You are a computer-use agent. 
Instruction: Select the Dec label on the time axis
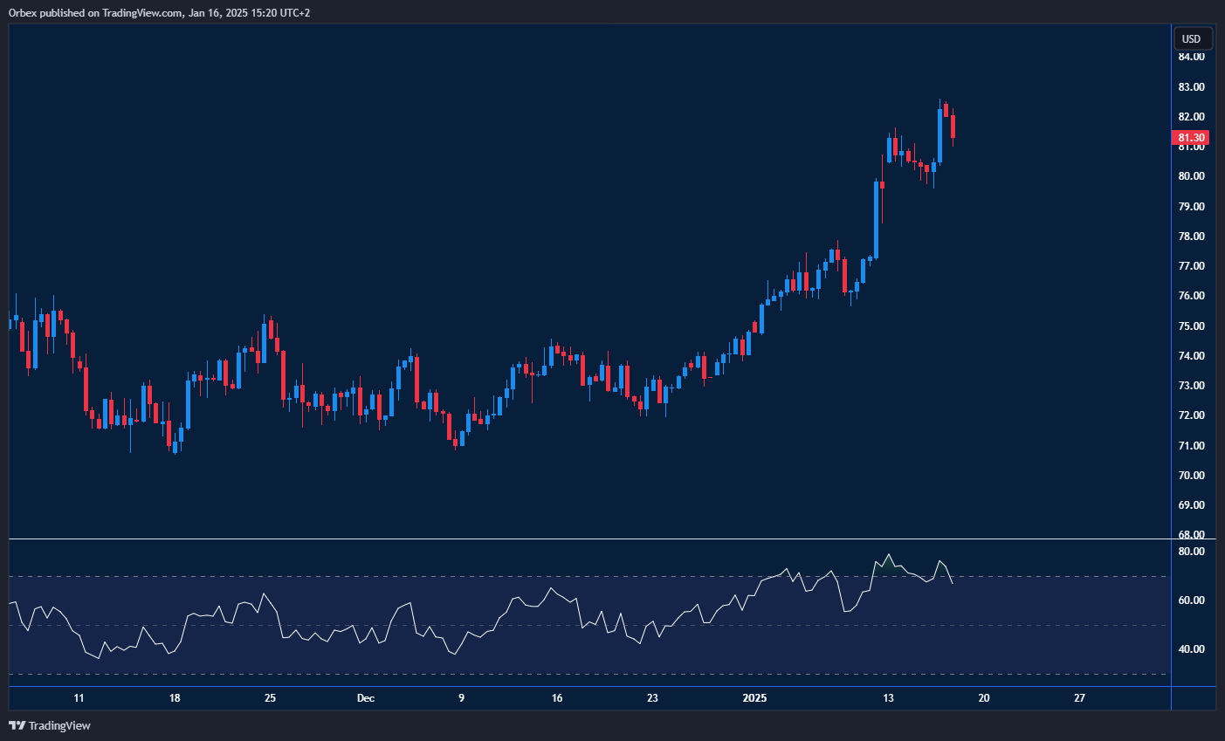click(x=366, y=698)
